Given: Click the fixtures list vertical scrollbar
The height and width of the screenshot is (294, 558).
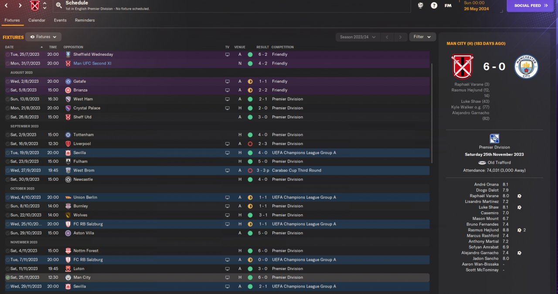Looking at the screenshot, I should [432, 113].
